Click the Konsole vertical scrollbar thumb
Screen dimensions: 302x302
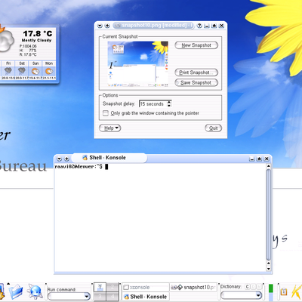point(269,215)
